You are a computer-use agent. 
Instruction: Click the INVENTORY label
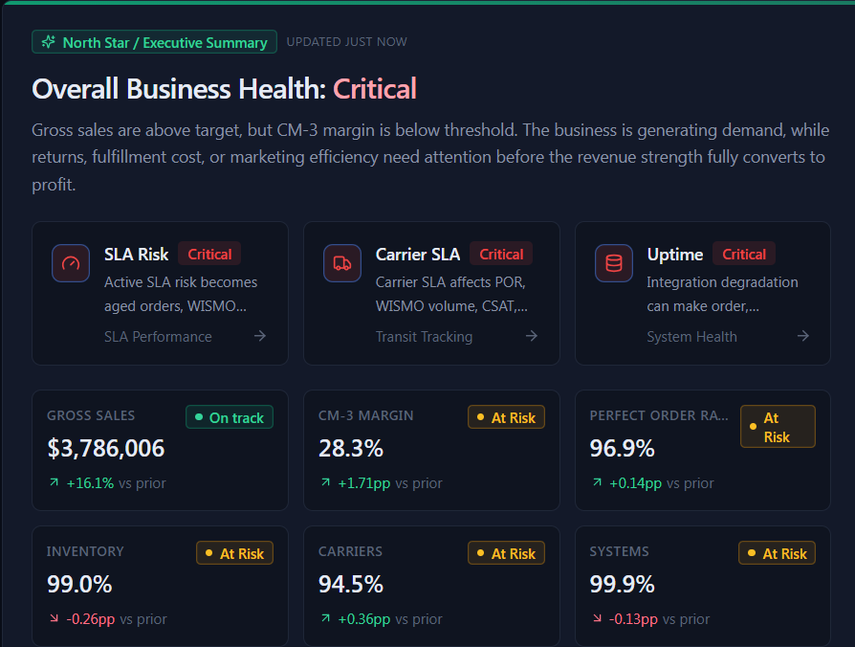click(85, 551)
